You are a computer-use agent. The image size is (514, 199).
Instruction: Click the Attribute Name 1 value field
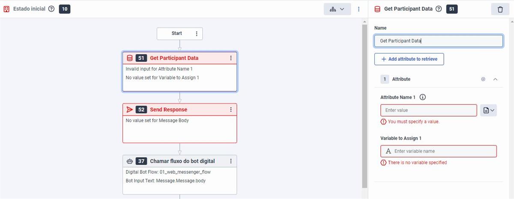coord(428,110)
